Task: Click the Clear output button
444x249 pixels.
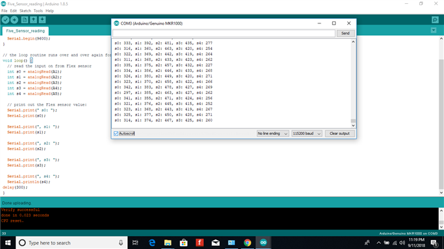Action: 339,134
